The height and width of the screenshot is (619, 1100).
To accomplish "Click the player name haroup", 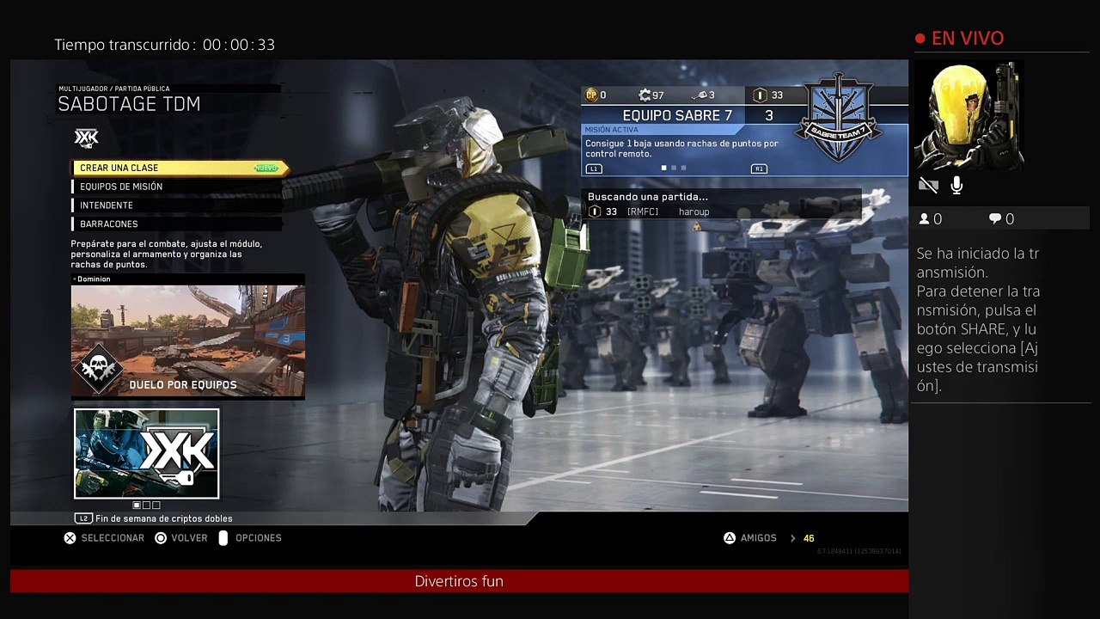I will 694,211.
